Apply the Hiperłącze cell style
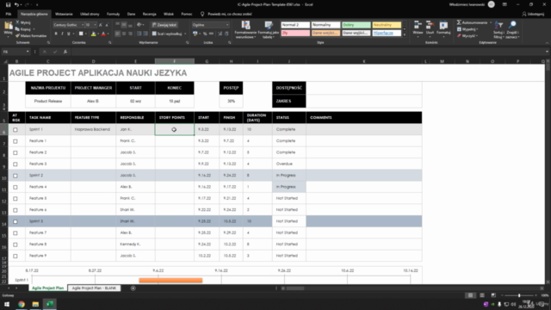The width and height of the screenshot is (551, 310). [387, 33]
